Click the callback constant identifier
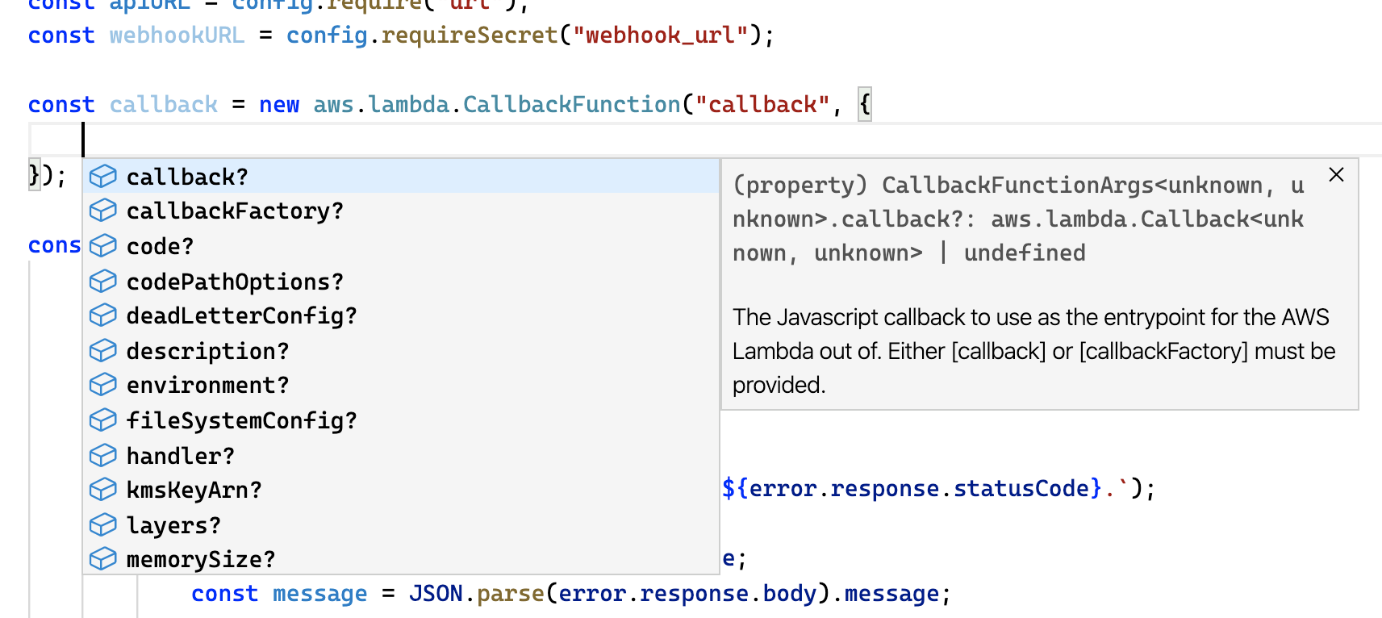Screen dimensions: 1382x618 pyautogui.click(x=163, y=105)
